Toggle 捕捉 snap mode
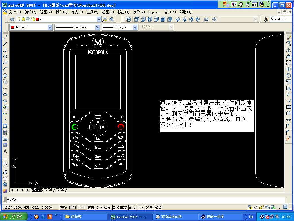This screenshot has height=221, width=294. (x=63, y=207)
